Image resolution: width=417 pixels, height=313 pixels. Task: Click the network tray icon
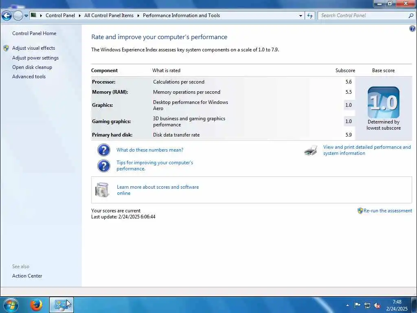(367, 305)
